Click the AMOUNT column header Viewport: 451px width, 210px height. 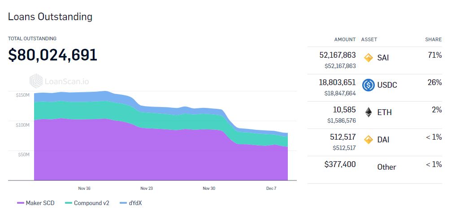(345, 39)
